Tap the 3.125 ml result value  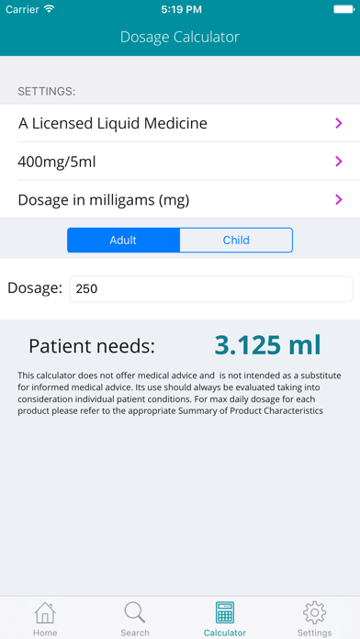coord(267,345)
